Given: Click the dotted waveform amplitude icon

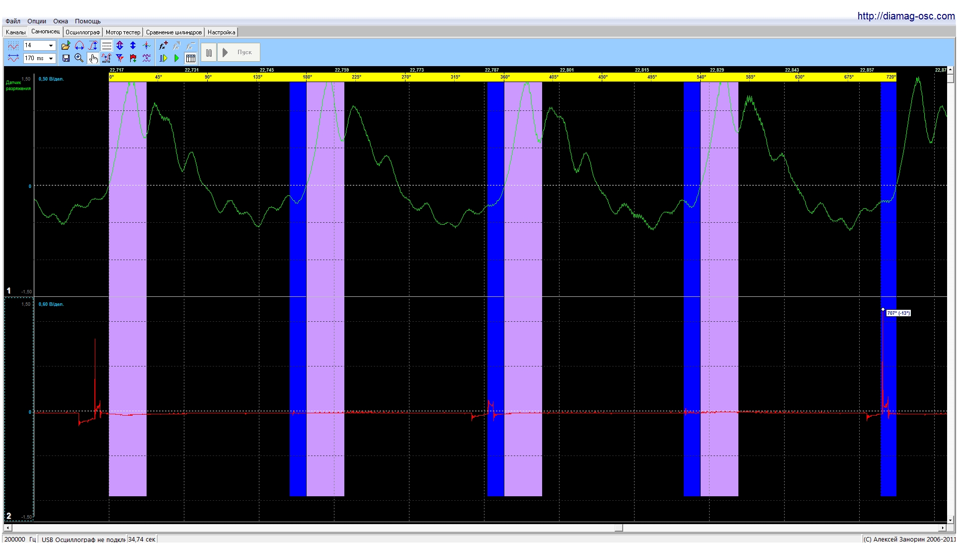Looking at the screenshot, I should 13,46.
